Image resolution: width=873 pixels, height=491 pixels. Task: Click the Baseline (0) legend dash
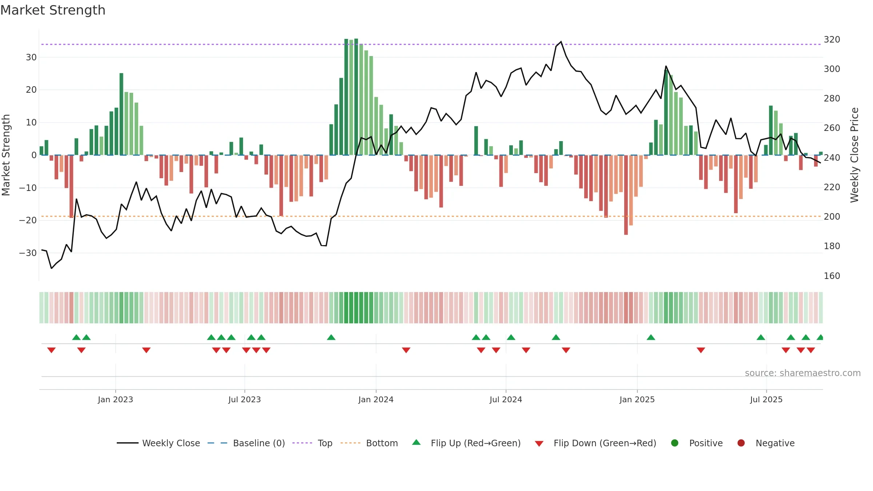pos(217,443)
